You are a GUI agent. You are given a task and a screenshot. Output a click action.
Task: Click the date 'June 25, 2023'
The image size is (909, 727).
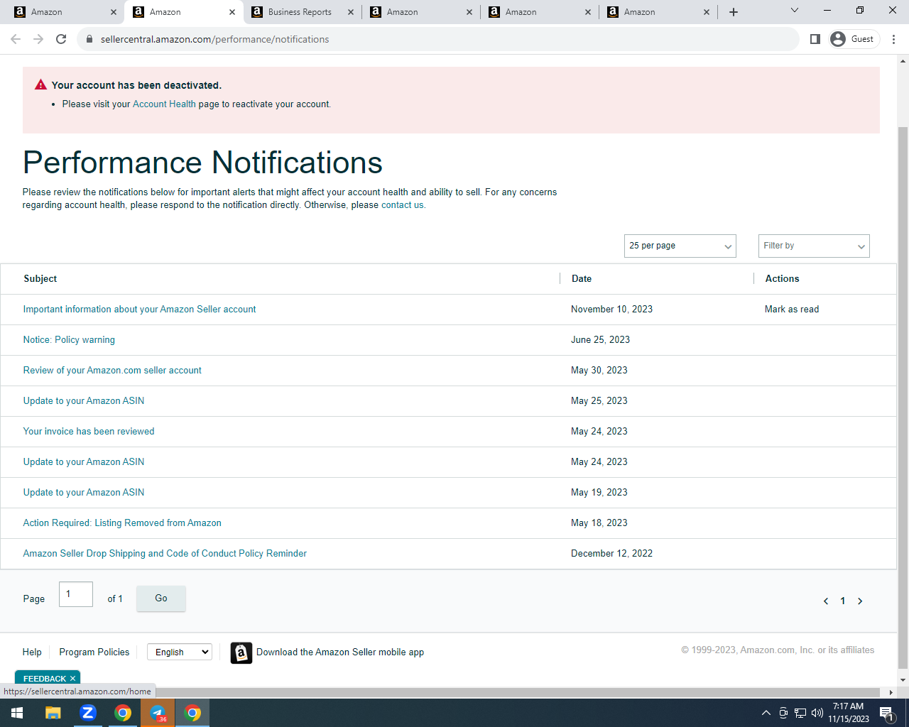pos(600,340)
